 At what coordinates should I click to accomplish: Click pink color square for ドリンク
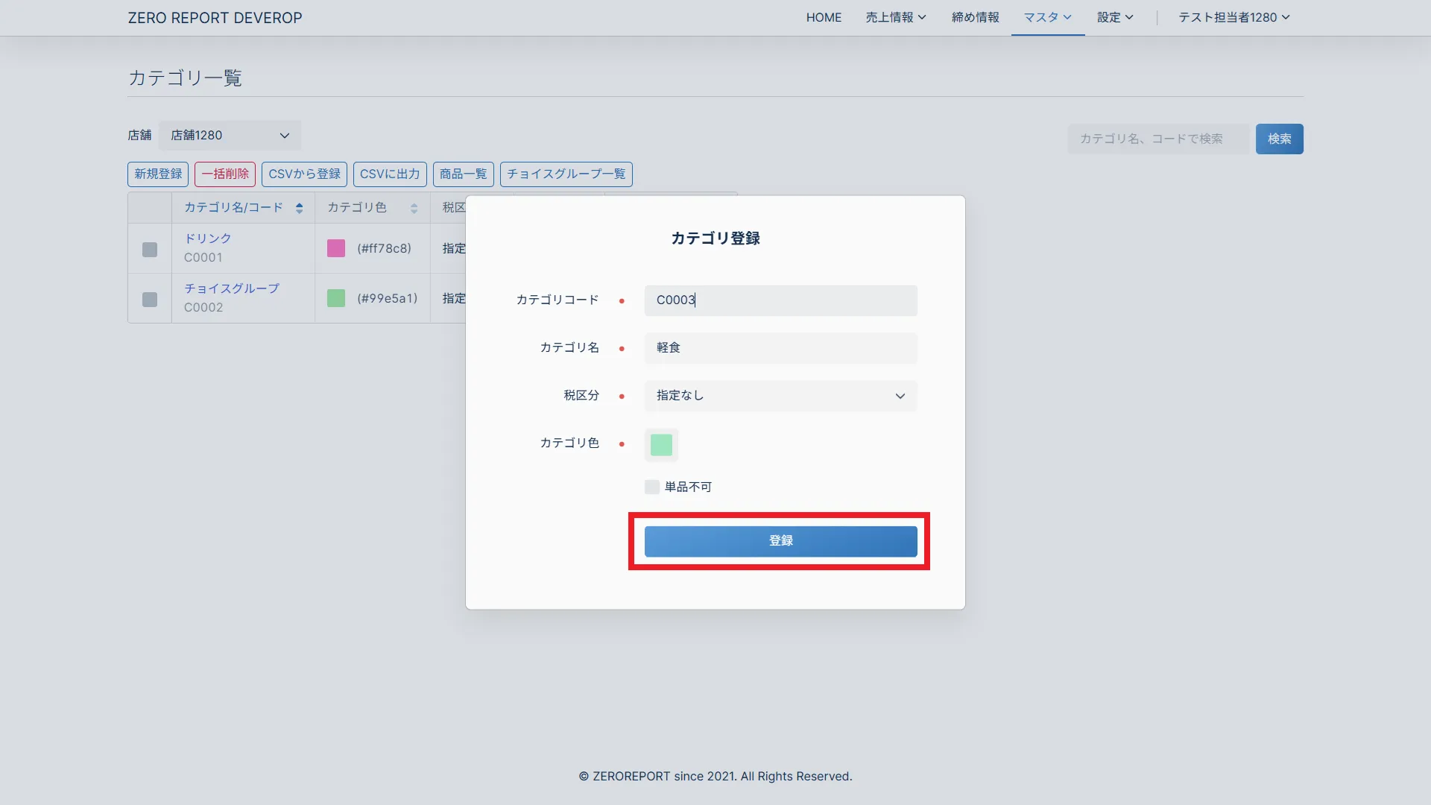click(336, 248)
